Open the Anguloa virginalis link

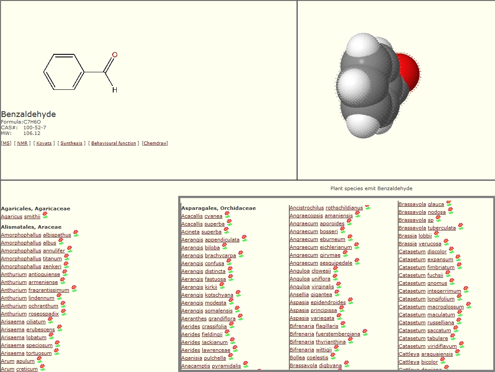coord(312,287)
